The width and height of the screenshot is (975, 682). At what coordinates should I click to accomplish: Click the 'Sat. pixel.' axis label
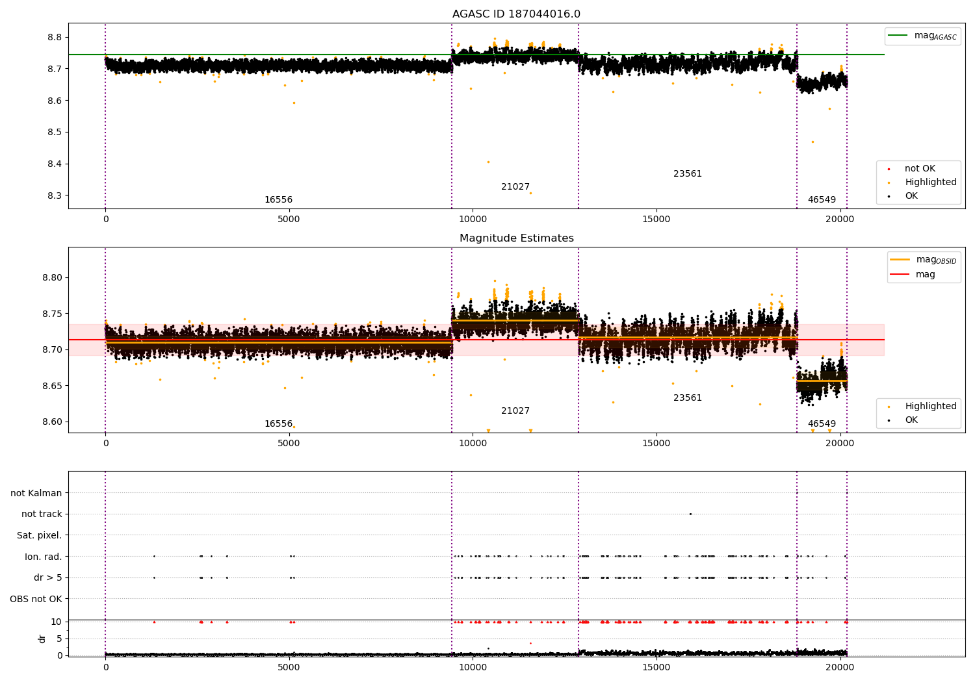[x=40, y=535]
